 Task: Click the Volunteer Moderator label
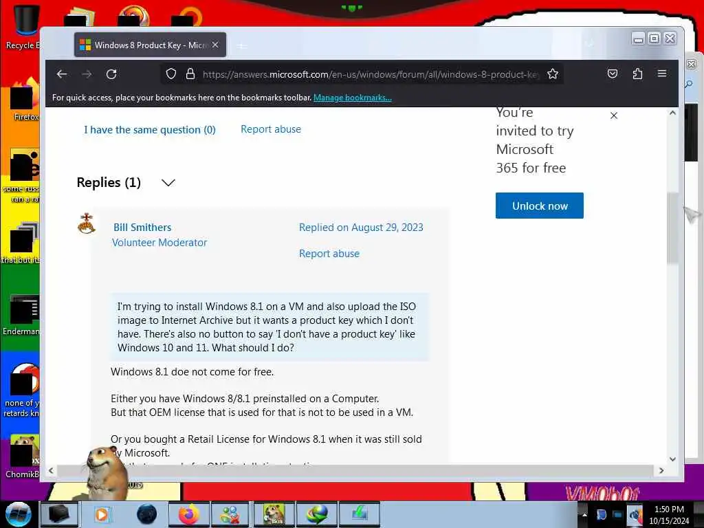point(159,243)
